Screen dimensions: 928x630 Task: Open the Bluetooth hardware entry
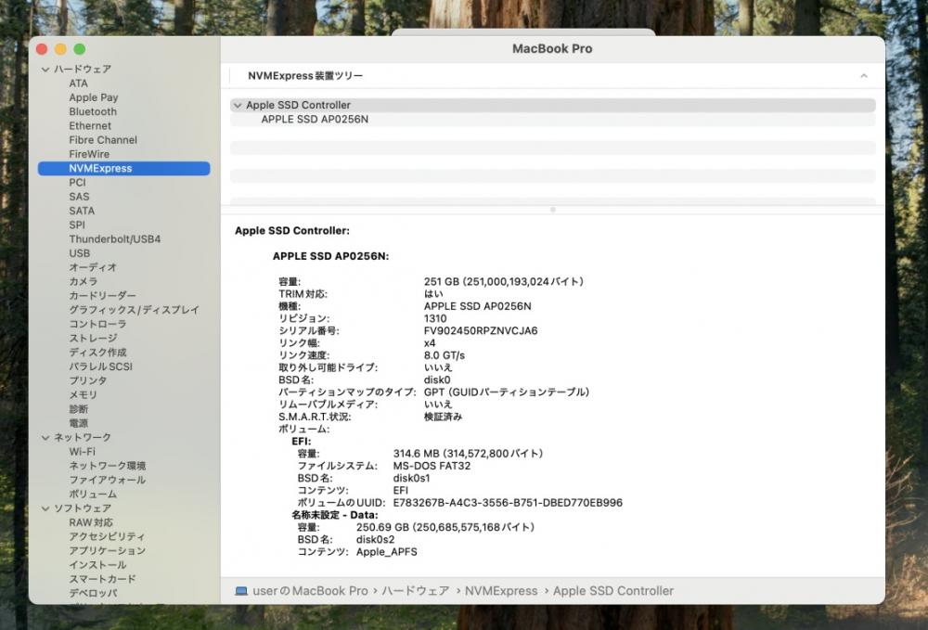click(93, 111)
